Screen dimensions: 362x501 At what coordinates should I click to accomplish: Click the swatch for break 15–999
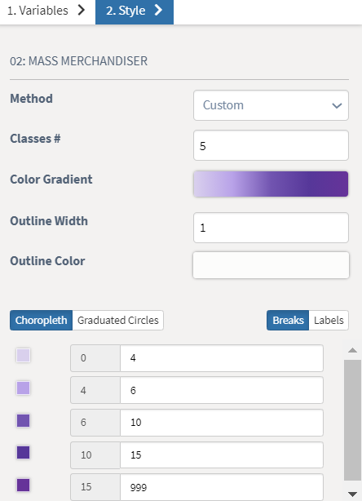(23, 485)
